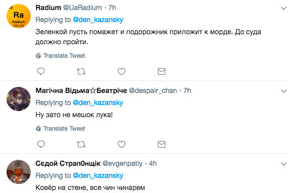Open @den_kazansky link in Radium's reply
The width and height of the screenshot is (288, 193).
(x=98, y=20)
